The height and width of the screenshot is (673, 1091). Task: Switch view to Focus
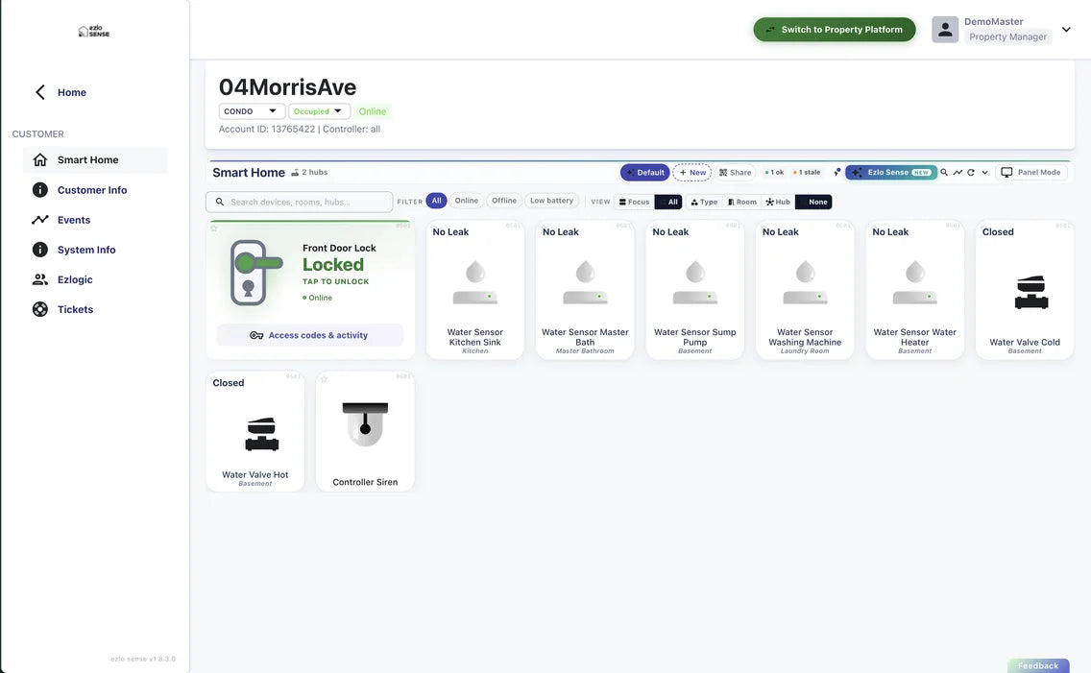click(634, 203)
